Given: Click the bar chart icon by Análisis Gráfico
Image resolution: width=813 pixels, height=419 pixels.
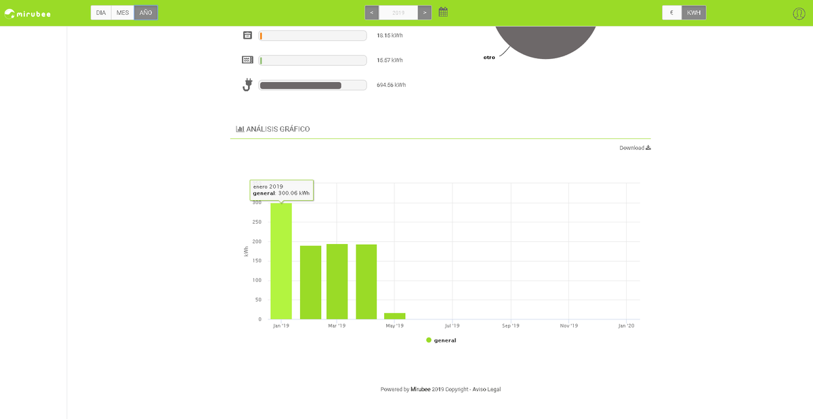Looking at the screenshot, I should tap(240, 129).
